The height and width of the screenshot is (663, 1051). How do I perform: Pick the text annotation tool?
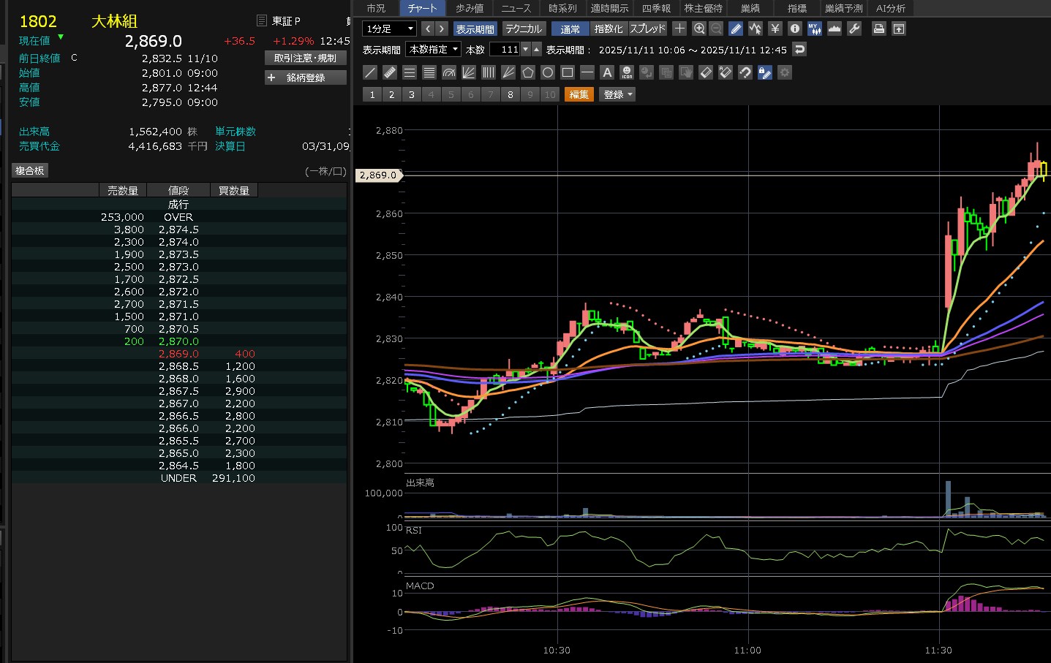coord(606,72)
